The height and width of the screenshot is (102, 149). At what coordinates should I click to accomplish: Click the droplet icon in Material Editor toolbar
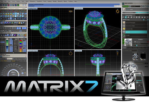(x=123, y=17)
